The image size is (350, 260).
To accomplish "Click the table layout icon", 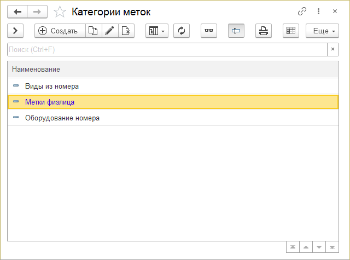I will (x=291, y=31).
